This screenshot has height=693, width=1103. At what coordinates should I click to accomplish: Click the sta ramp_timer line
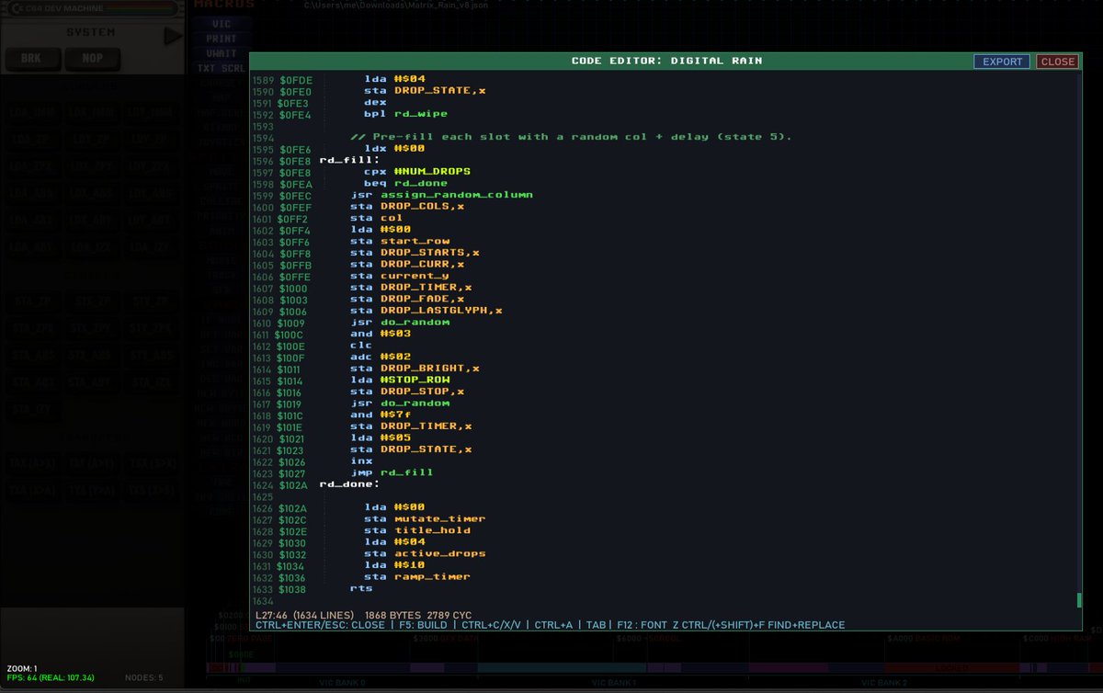(x=417, y=576)
